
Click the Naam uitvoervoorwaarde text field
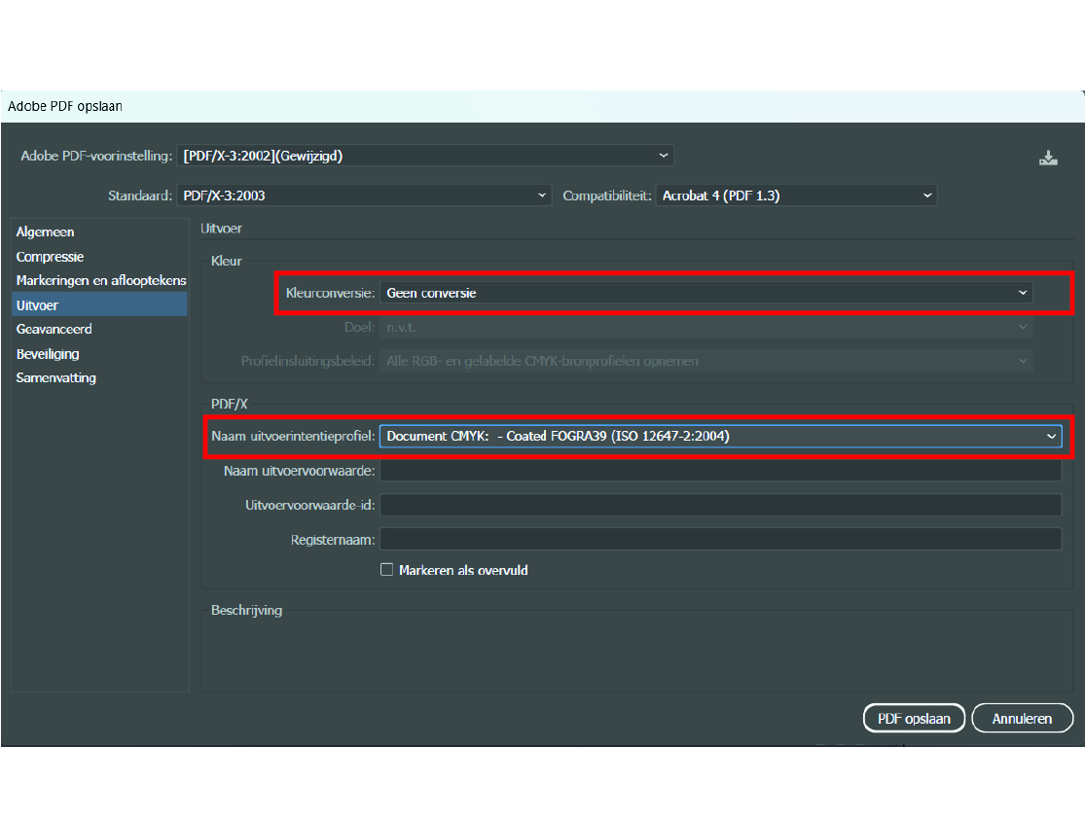pyautogui.click(x=720, y=471)
